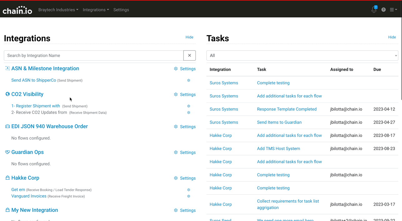Open Collect requirements for task list aggrigation
Viewport: 402px width, 221px height.
[x=288, y=204]
